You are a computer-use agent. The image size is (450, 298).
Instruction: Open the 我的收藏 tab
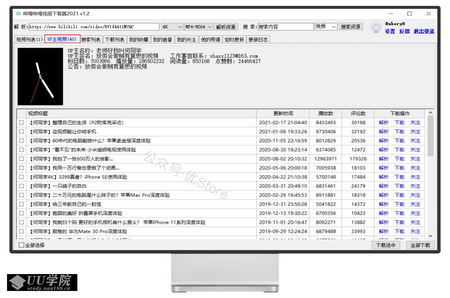coord(139,40)
